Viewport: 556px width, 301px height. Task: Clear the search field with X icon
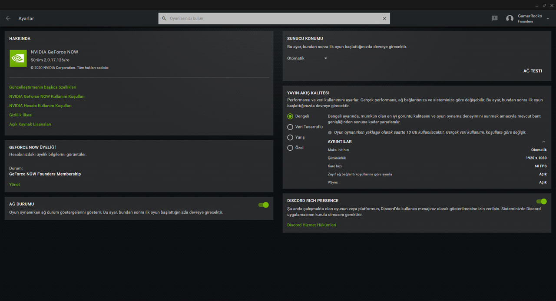[384, 19]
